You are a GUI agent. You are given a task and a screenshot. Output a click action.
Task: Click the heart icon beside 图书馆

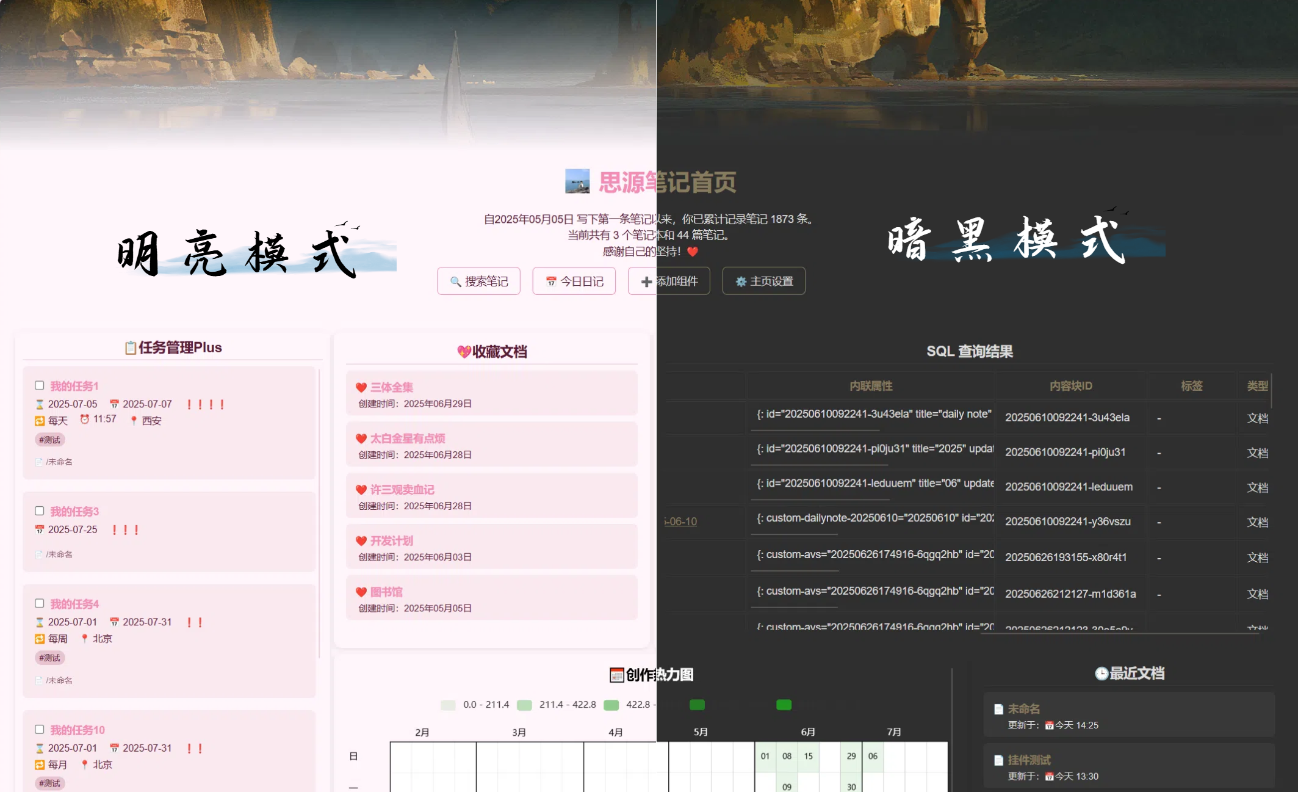(361, 592)
